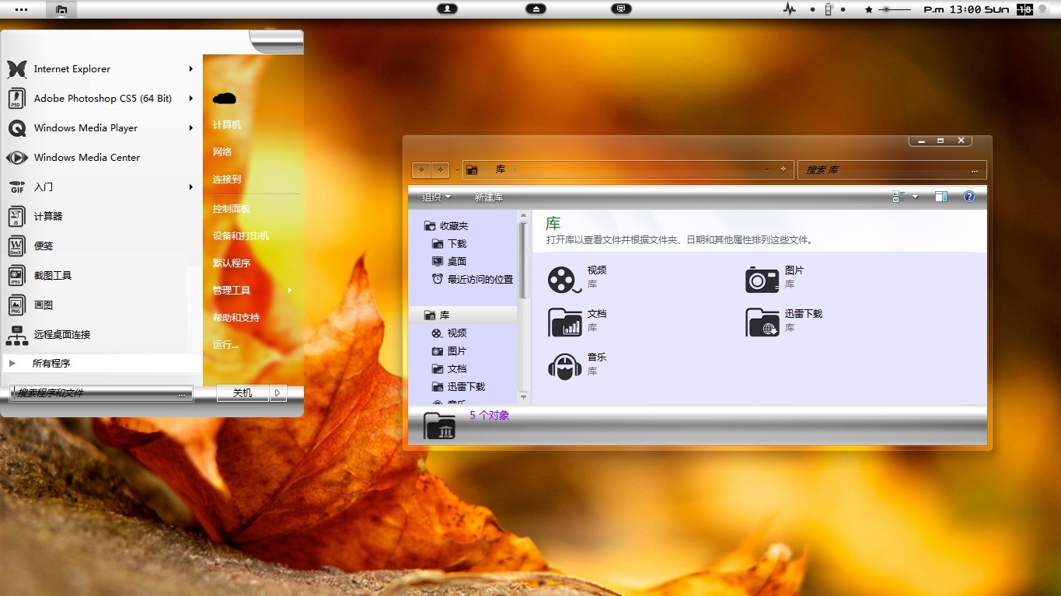Screen dimensions: 1061x596
Task: Click the address bar go/refresh arrow
Action: tap(784, 169)
